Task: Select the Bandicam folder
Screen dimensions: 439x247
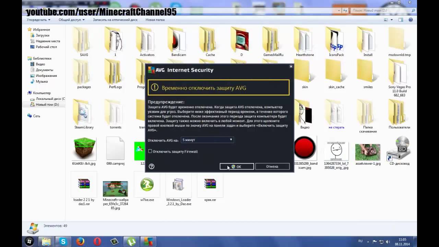Action: click(x=179, y=42)
